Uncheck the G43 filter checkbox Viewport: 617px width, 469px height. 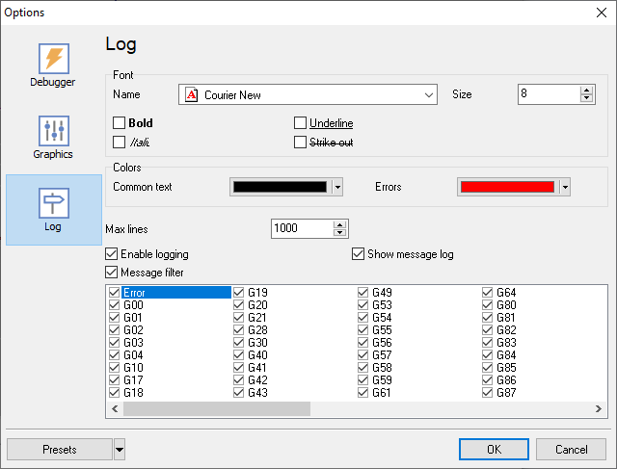pyautogui.click(x=238, y=392)
